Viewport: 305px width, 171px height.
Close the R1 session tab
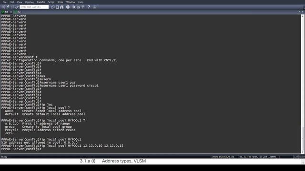[11, 12]
